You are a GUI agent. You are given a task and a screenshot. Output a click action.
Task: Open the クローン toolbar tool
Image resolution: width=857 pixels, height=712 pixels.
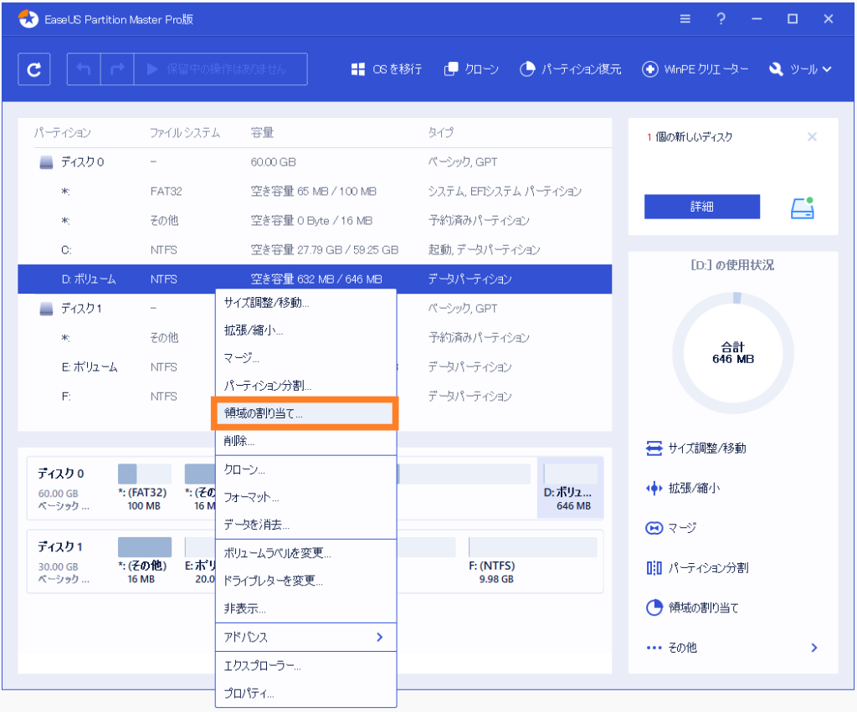(x=471, y=69)
